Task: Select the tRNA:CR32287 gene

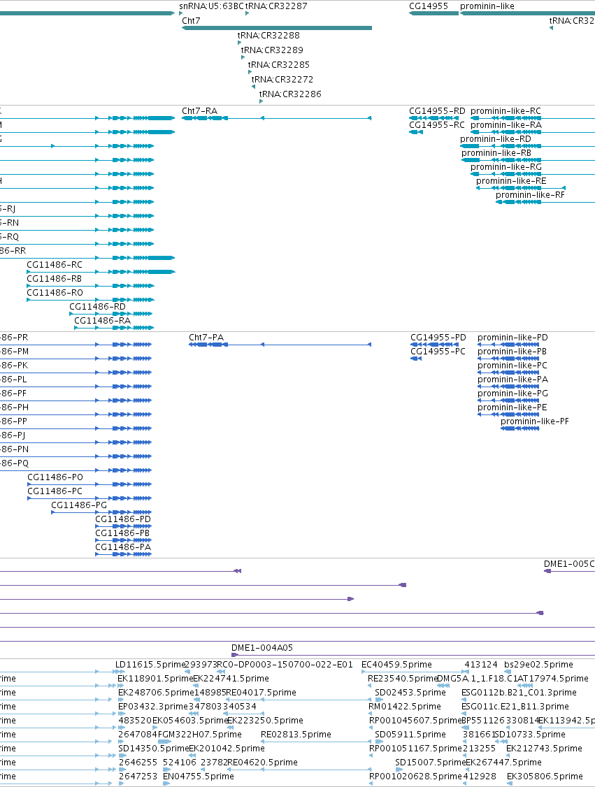Action: pyautogui.click(x=247, y=13)
